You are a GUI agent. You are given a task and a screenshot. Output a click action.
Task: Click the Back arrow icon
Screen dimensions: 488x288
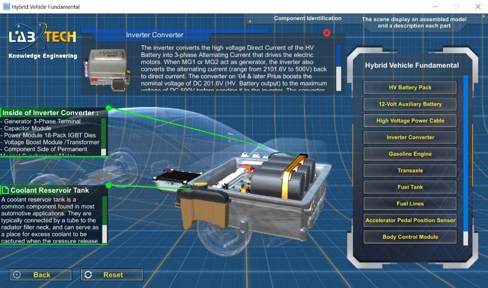[17, 275]
